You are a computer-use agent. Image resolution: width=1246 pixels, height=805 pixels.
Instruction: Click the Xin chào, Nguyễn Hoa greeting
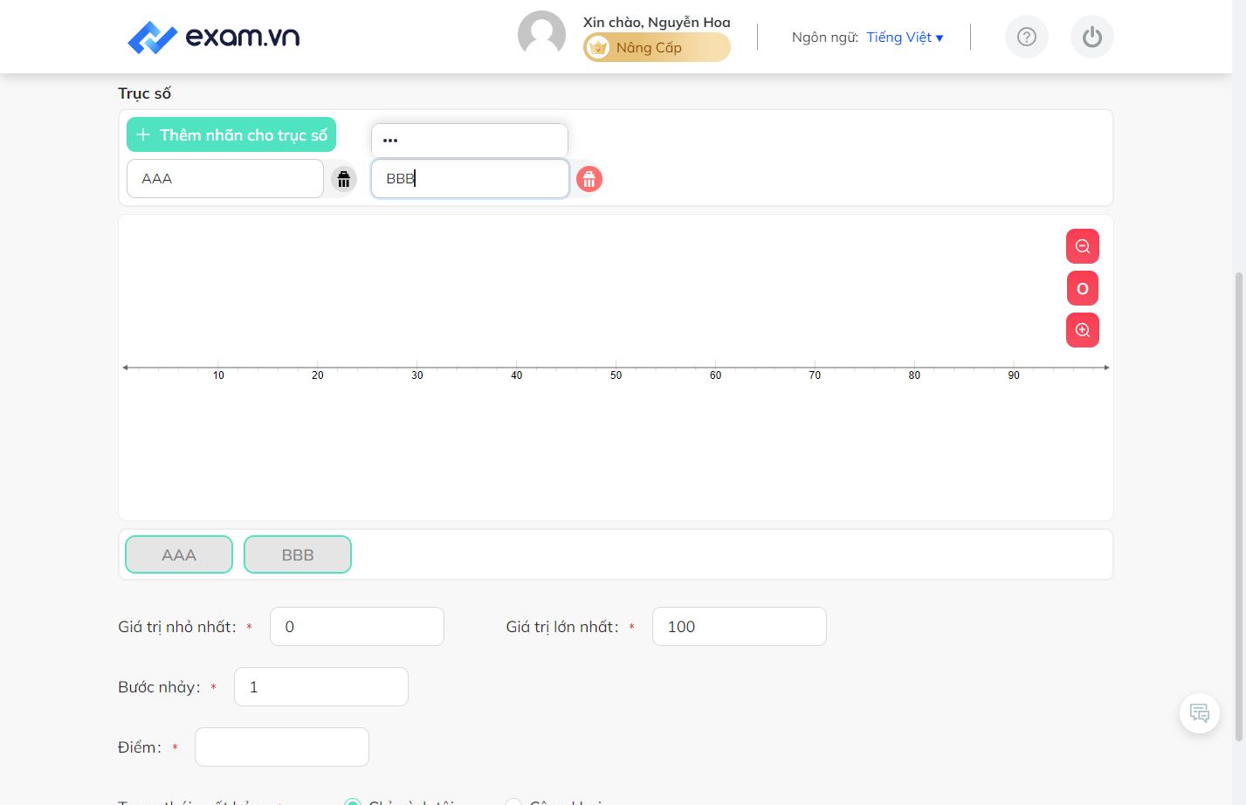pyautogui.click(x=657, y=22)
